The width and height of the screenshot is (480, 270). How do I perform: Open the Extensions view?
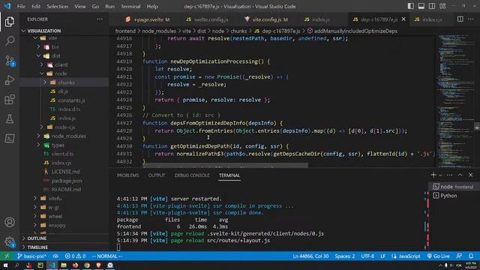[10, 100]
